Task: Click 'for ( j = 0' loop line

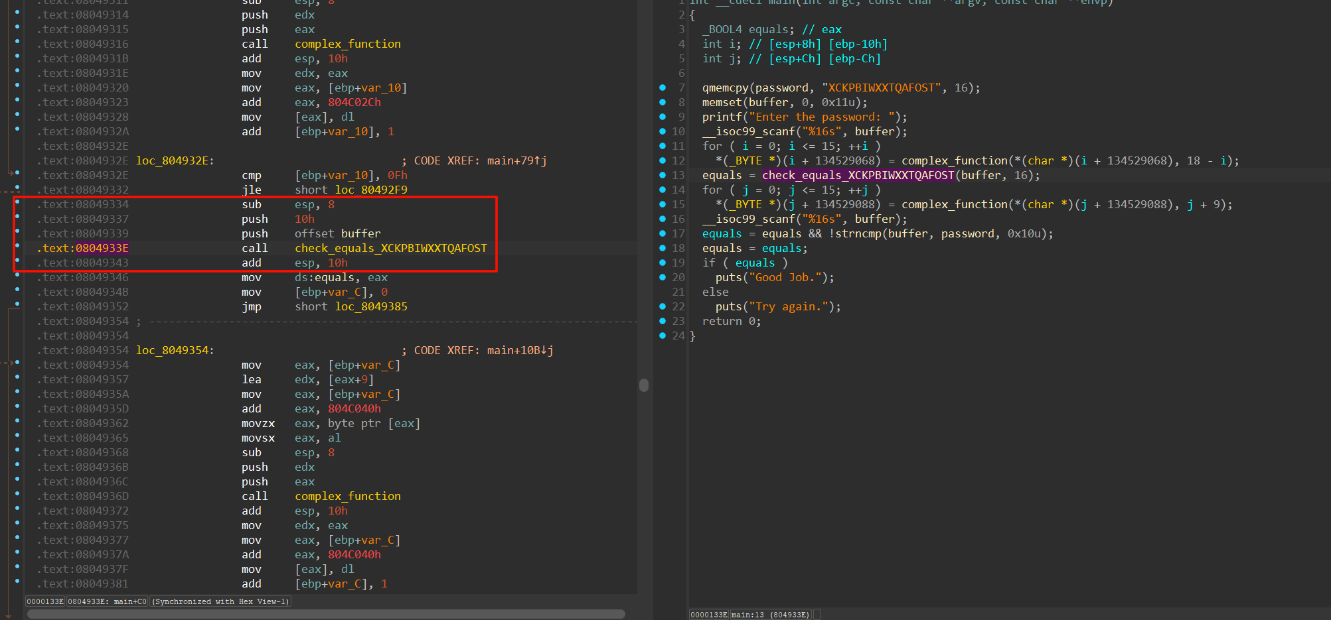Action: coord(791,190)
